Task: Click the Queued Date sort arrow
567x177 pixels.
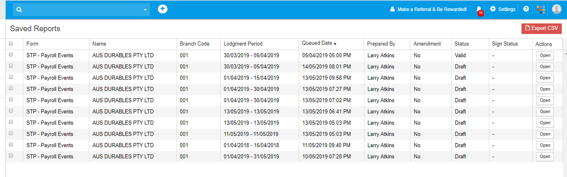Action: coord(335,44)
